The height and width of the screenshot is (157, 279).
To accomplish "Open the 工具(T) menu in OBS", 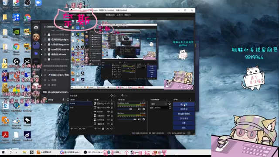I will [x=119, y=15].
